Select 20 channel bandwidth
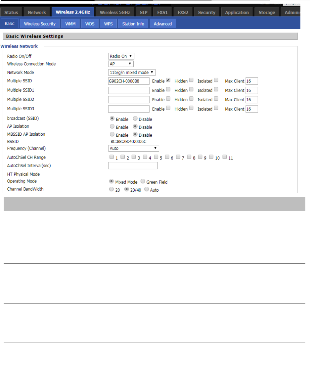The width and height of the screenshot is (310, 382). (111, 189)
